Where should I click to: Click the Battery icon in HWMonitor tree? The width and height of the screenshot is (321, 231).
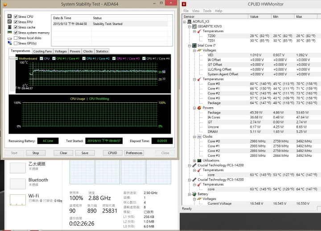point(194,194)
